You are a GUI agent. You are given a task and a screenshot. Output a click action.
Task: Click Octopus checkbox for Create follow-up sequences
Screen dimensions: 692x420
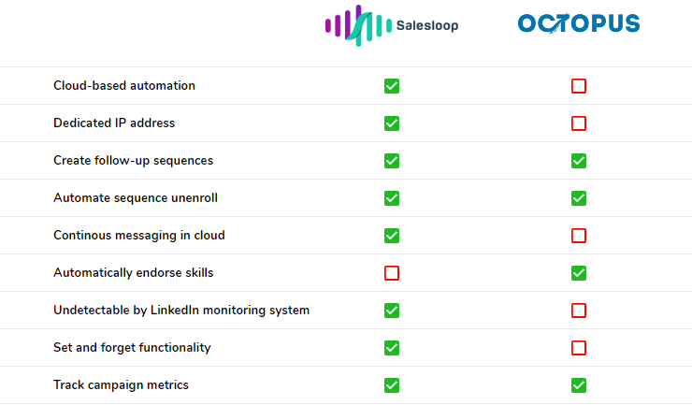pos(579,161)
